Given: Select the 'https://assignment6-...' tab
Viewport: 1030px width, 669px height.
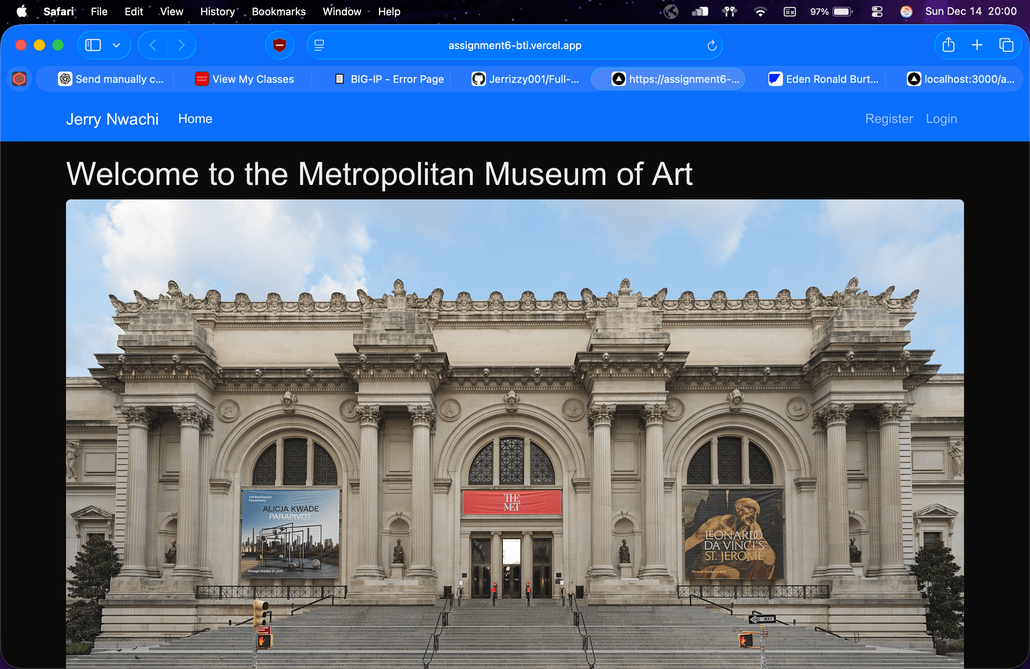Looking at the screenshot, I should 668,79.
